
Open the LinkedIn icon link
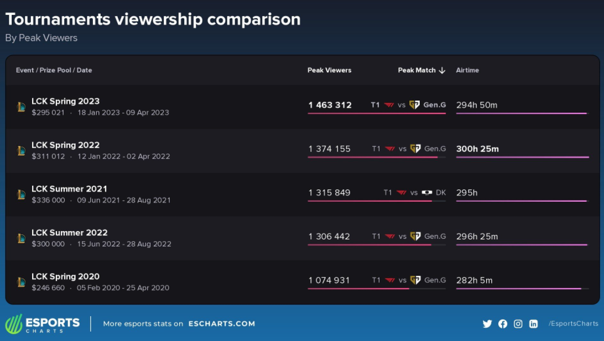(x=533, y=324)
